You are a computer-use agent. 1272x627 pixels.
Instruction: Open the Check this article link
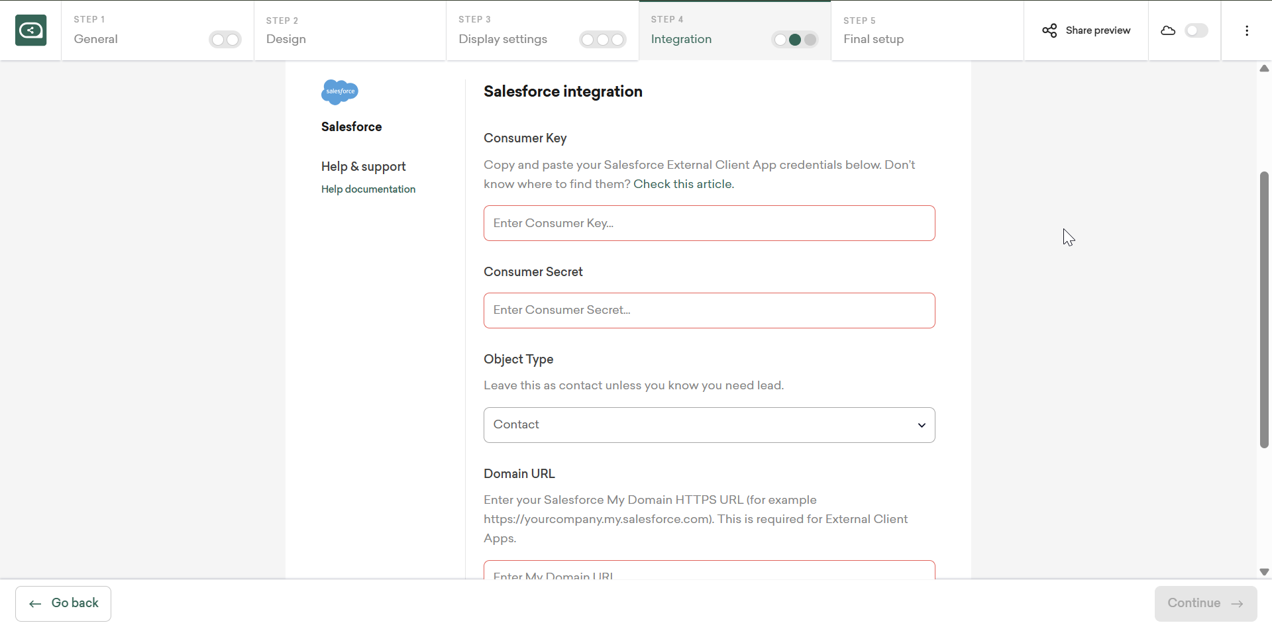684,184
